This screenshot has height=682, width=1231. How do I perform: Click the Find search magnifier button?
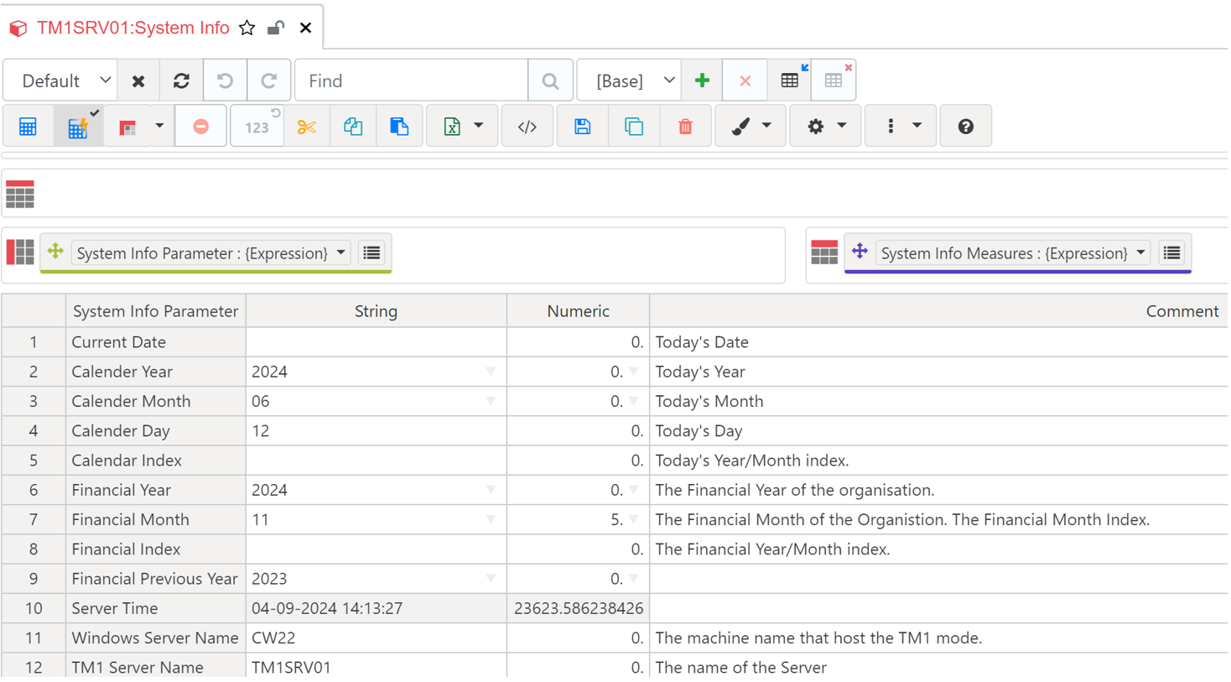[550, 81]
